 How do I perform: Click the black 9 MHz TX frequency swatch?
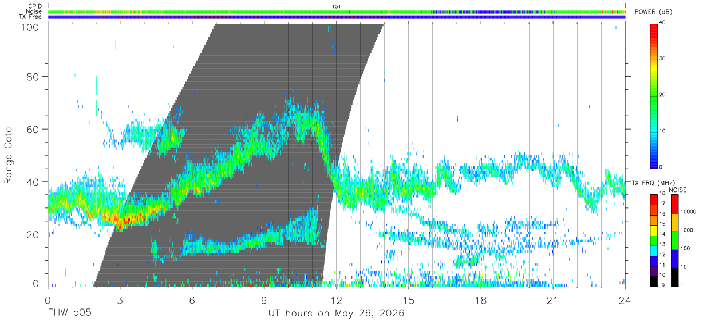coord(654,281)
